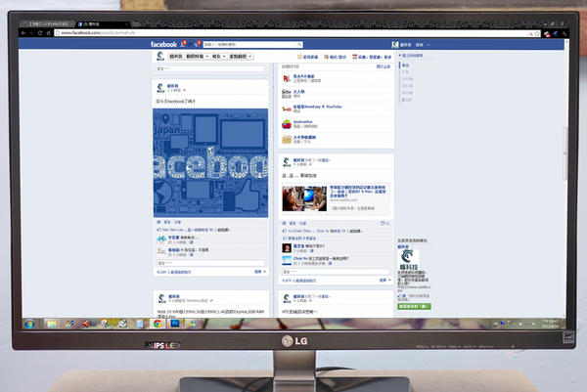This screenshot has height=392, width=587.
Task: Bookmark this page with the star icon
Action: click(537, 33)
